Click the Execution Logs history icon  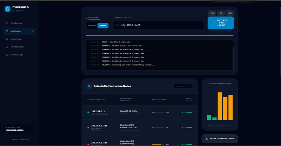point(7,55)
